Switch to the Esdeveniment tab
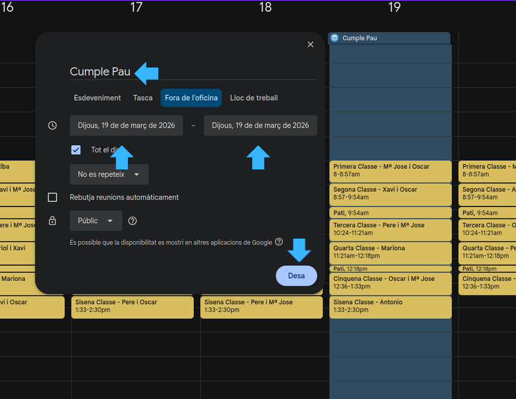Image resolution: width=516 pixels, height=399 pixels. (x=97, y=98)
